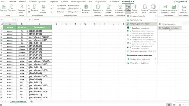Viewport: 189px width, 106px height.
Task: Switch to Normal view in status bar
Action: [169, 105]
